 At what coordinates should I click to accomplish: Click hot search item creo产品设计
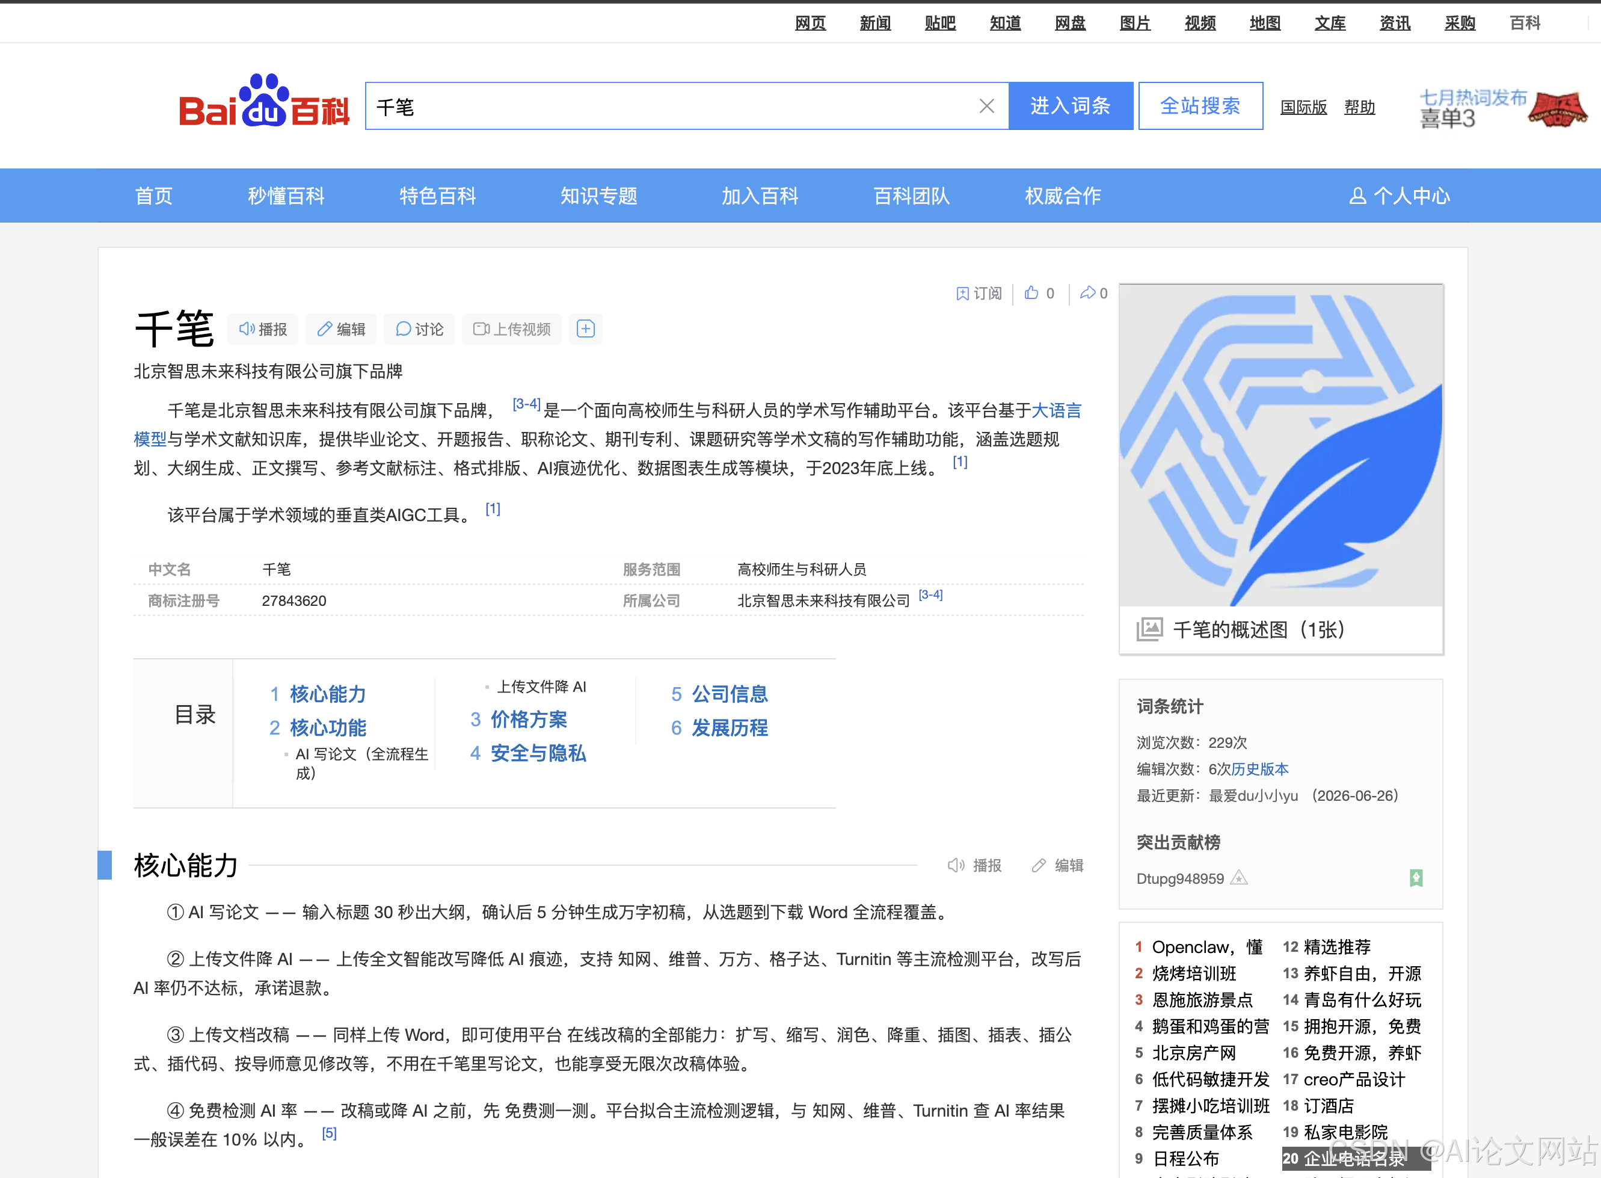pos(1354,1079)
